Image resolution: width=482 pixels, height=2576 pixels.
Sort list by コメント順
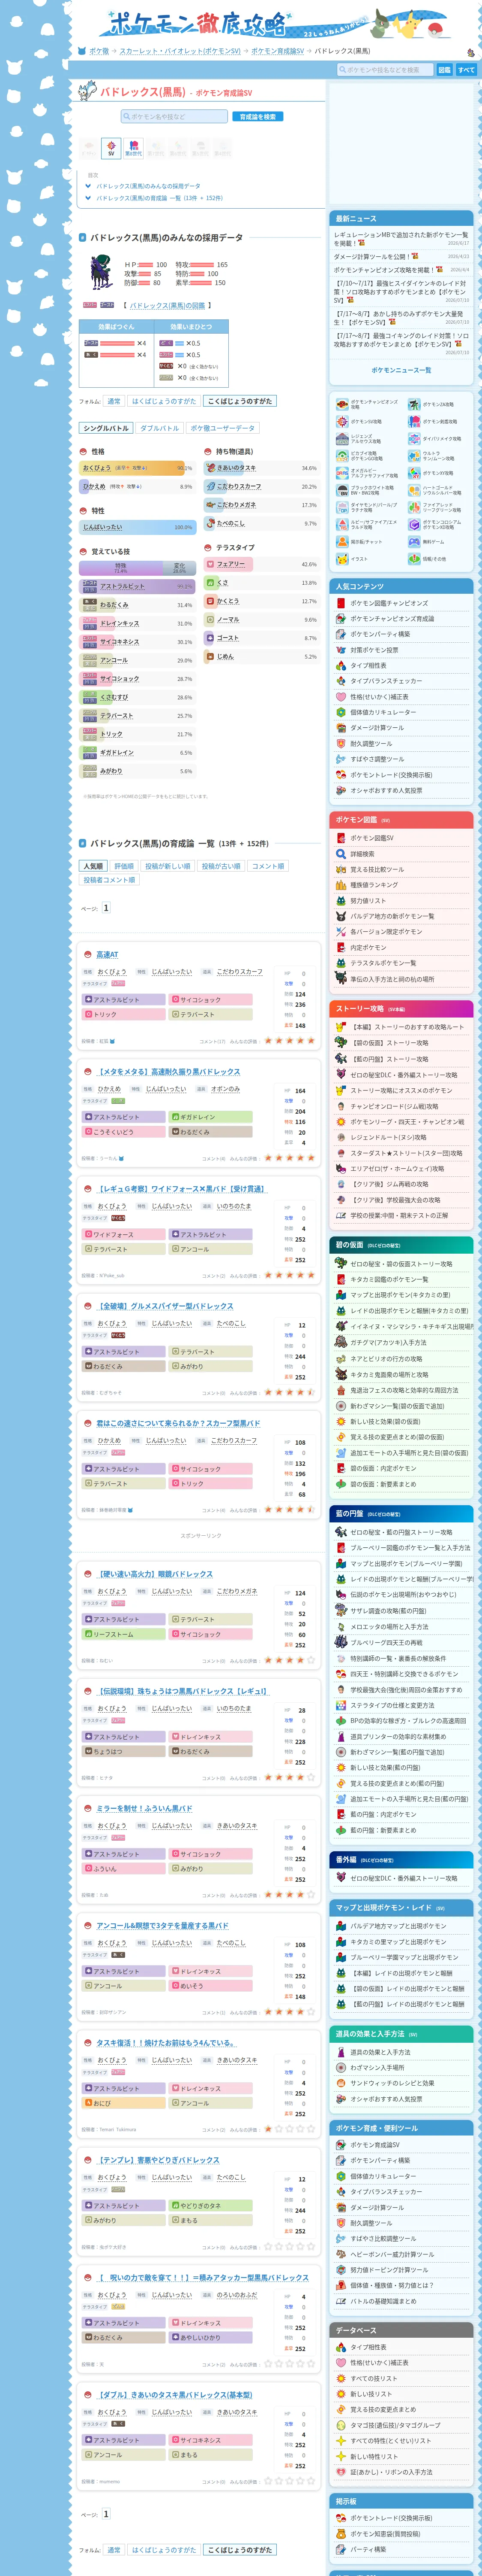tap(267, 866)
